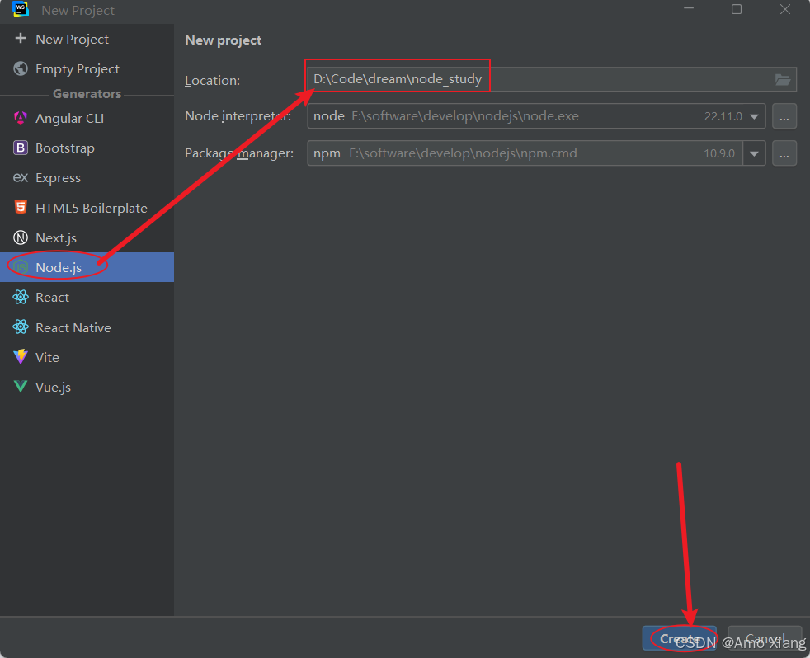Choose the Next.js generator icon
The height and width of the screenshot is (658, 810).
[20, 237]
